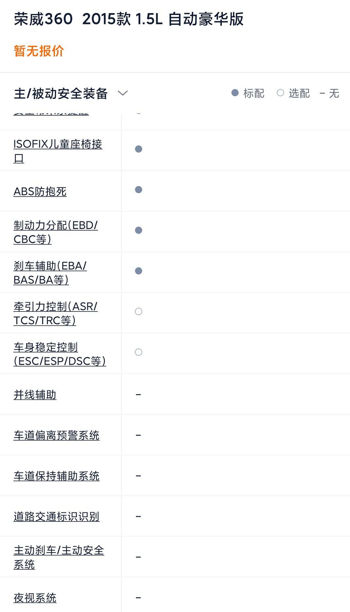Select the dot beside 制动力分配(EBD/CBC等)
Image resolution: width=350 pixels, height=612 pixels.
click(x=139, y=230)
